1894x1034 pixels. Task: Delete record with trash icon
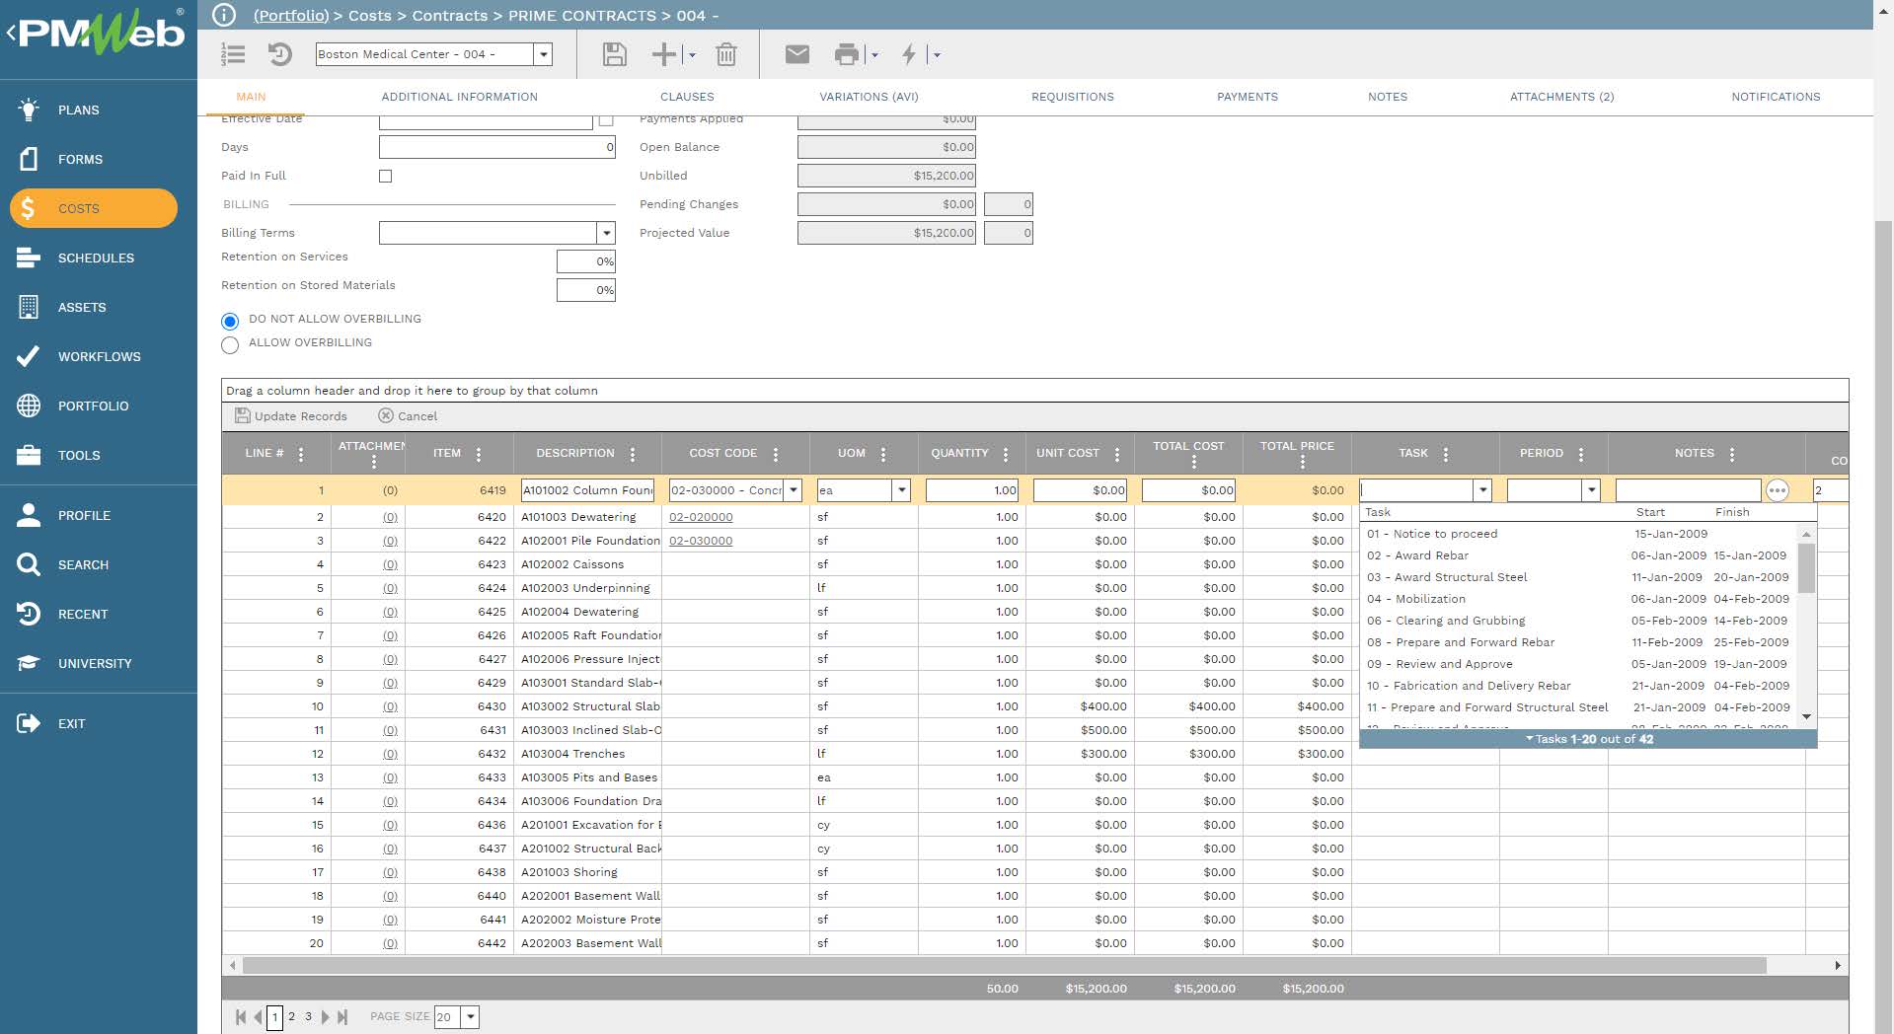[x=726, y=54]
